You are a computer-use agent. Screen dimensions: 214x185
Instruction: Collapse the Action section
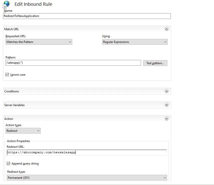pos(166,119)
